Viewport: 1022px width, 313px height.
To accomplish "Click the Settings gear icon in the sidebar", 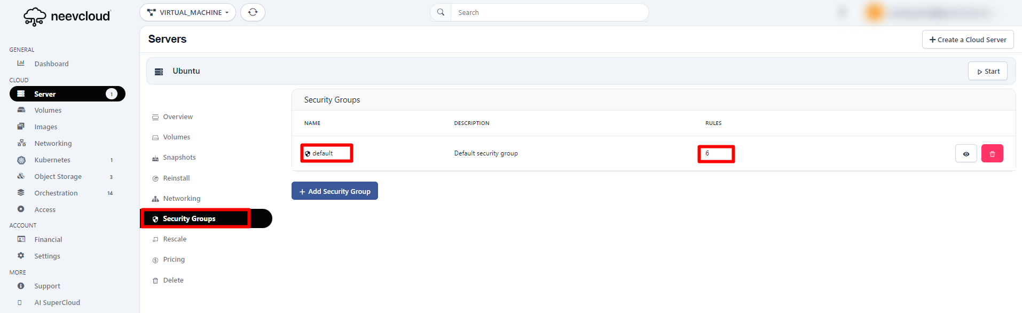I will pyautogui.click(x=21, y=256).
